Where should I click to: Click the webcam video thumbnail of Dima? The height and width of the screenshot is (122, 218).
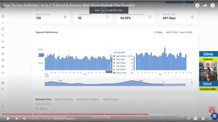pos(208,67)
